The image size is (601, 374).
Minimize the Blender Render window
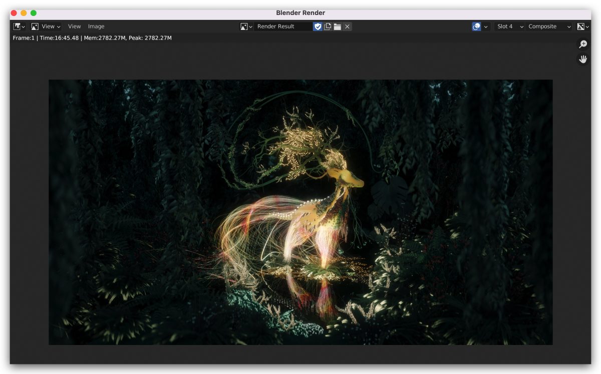coord(24,13)
